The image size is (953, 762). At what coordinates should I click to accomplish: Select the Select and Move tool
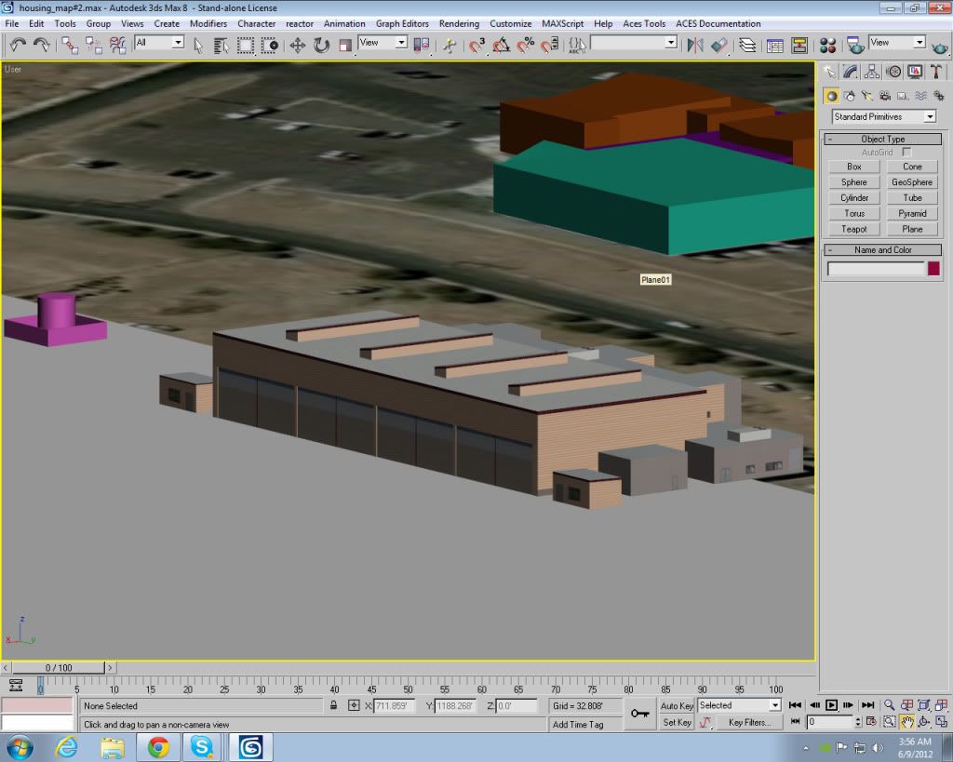pyautogui.click(x=298, y=44)
